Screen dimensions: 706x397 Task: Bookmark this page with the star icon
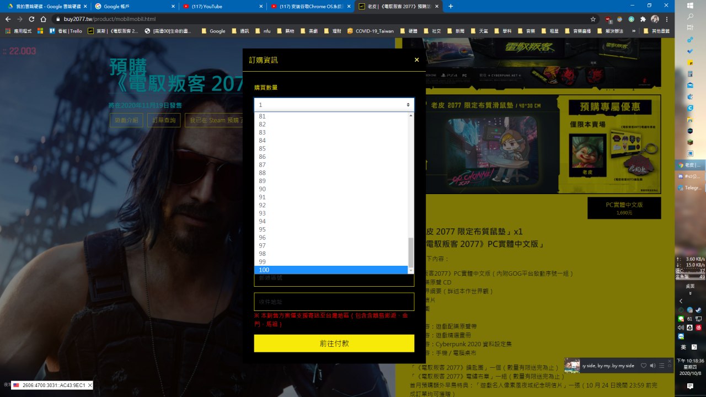[593, 19]
